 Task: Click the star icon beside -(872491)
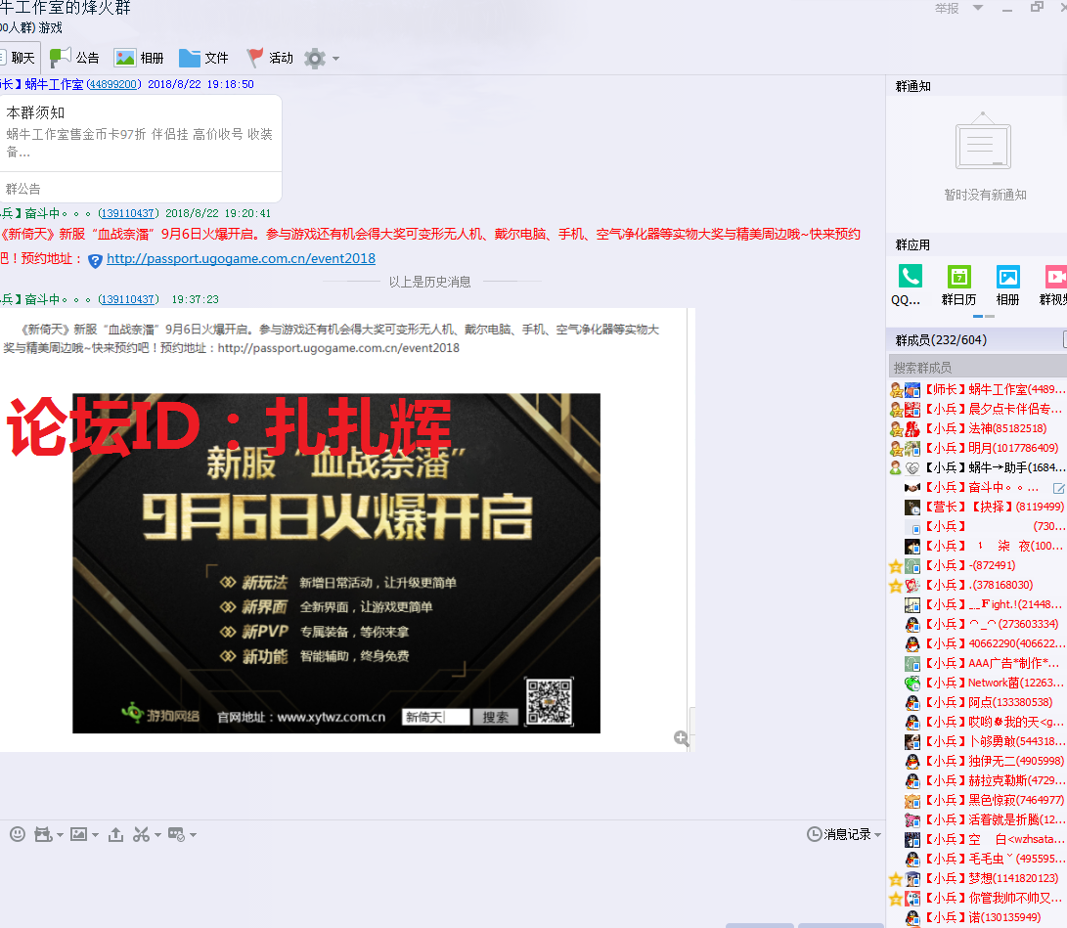896,566
